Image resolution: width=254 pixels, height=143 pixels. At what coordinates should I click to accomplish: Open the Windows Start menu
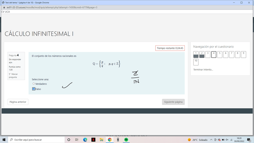point(4,140)
